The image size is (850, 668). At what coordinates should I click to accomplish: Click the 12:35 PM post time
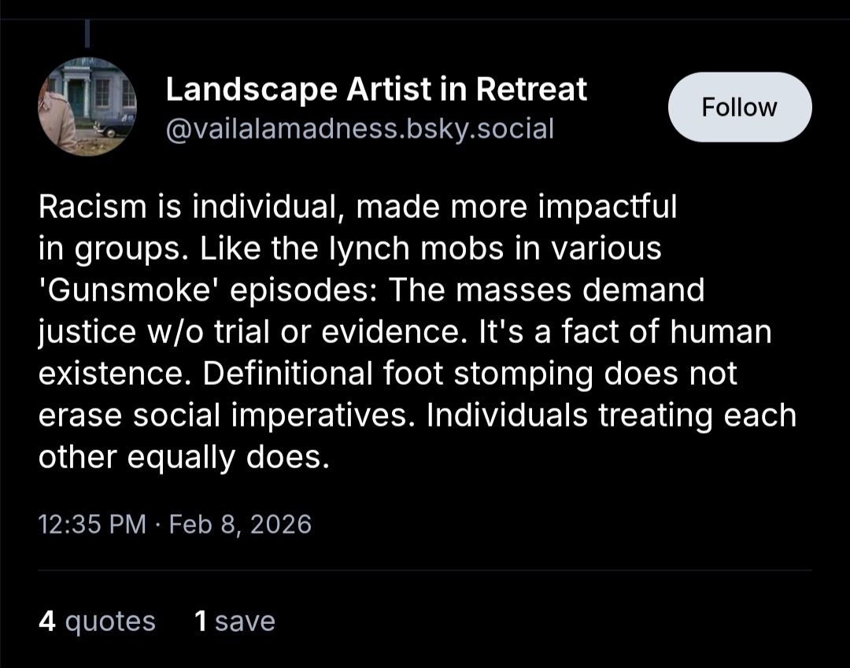click(92, 524)
